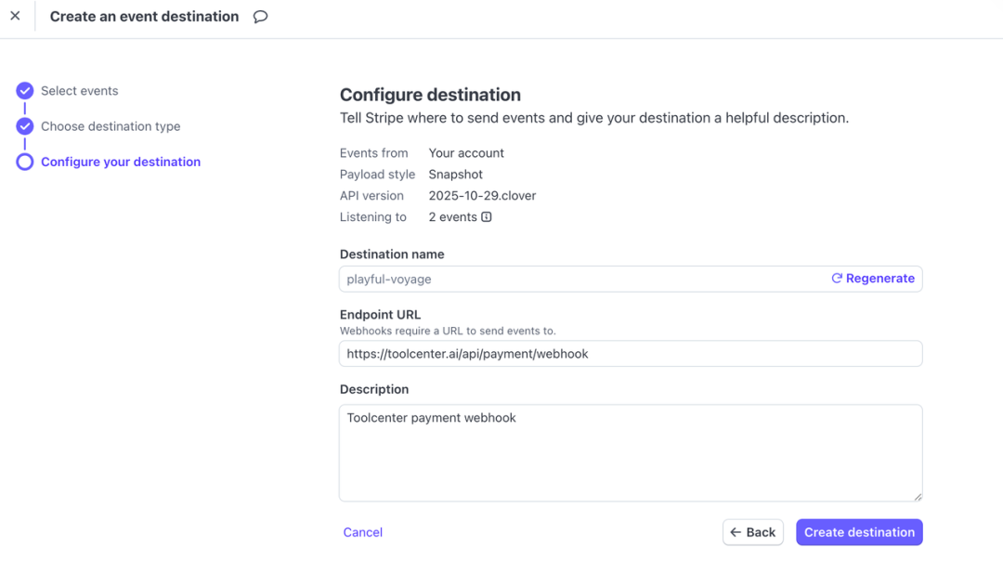Go back to the Select events step

(x=79, y=91)
